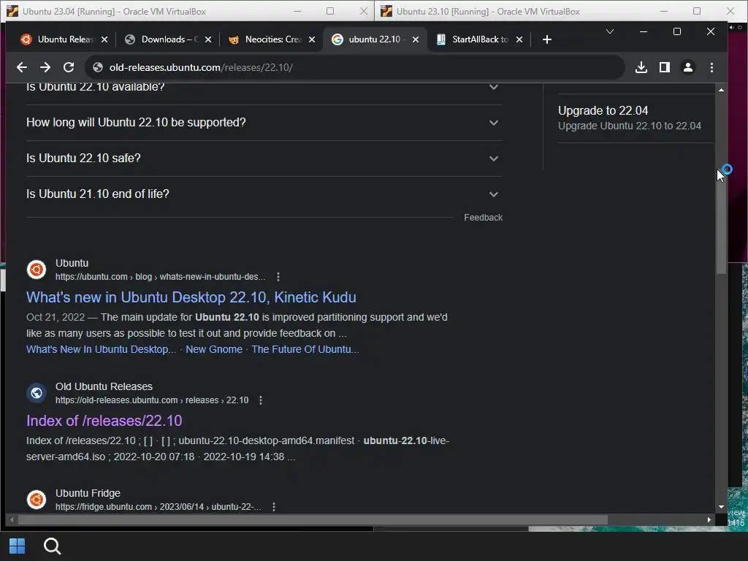Open the taskbar Search icon

(52, 546)
